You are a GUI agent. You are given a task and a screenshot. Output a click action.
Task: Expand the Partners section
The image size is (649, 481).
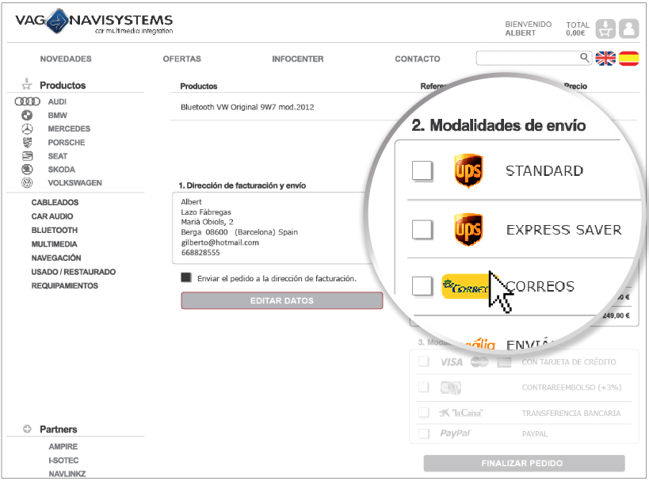coord(27,429)
